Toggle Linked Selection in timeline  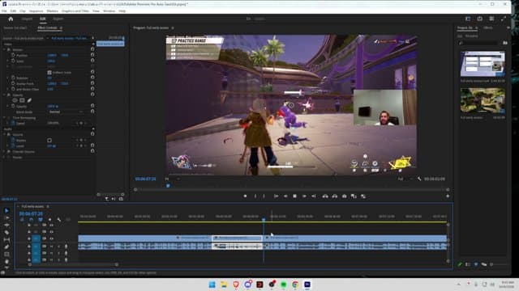[x=41, y=220]
